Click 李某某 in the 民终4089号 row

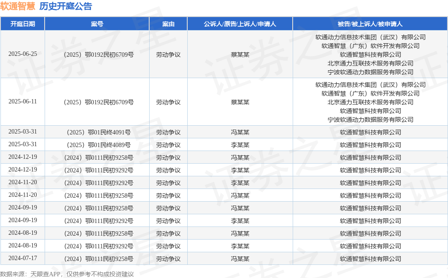click(x=240, y=145)
